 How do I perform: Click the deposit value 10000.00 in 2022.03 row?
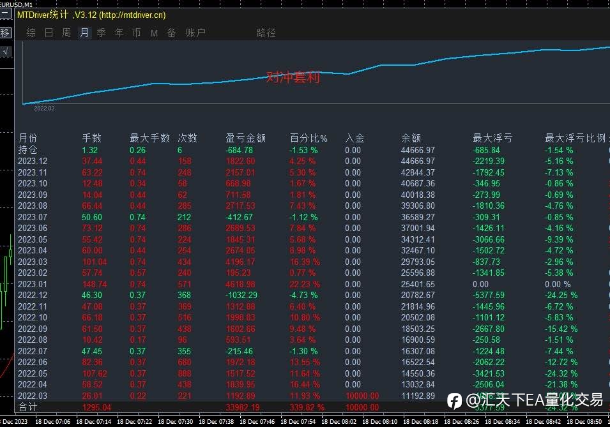click(362, 396)
